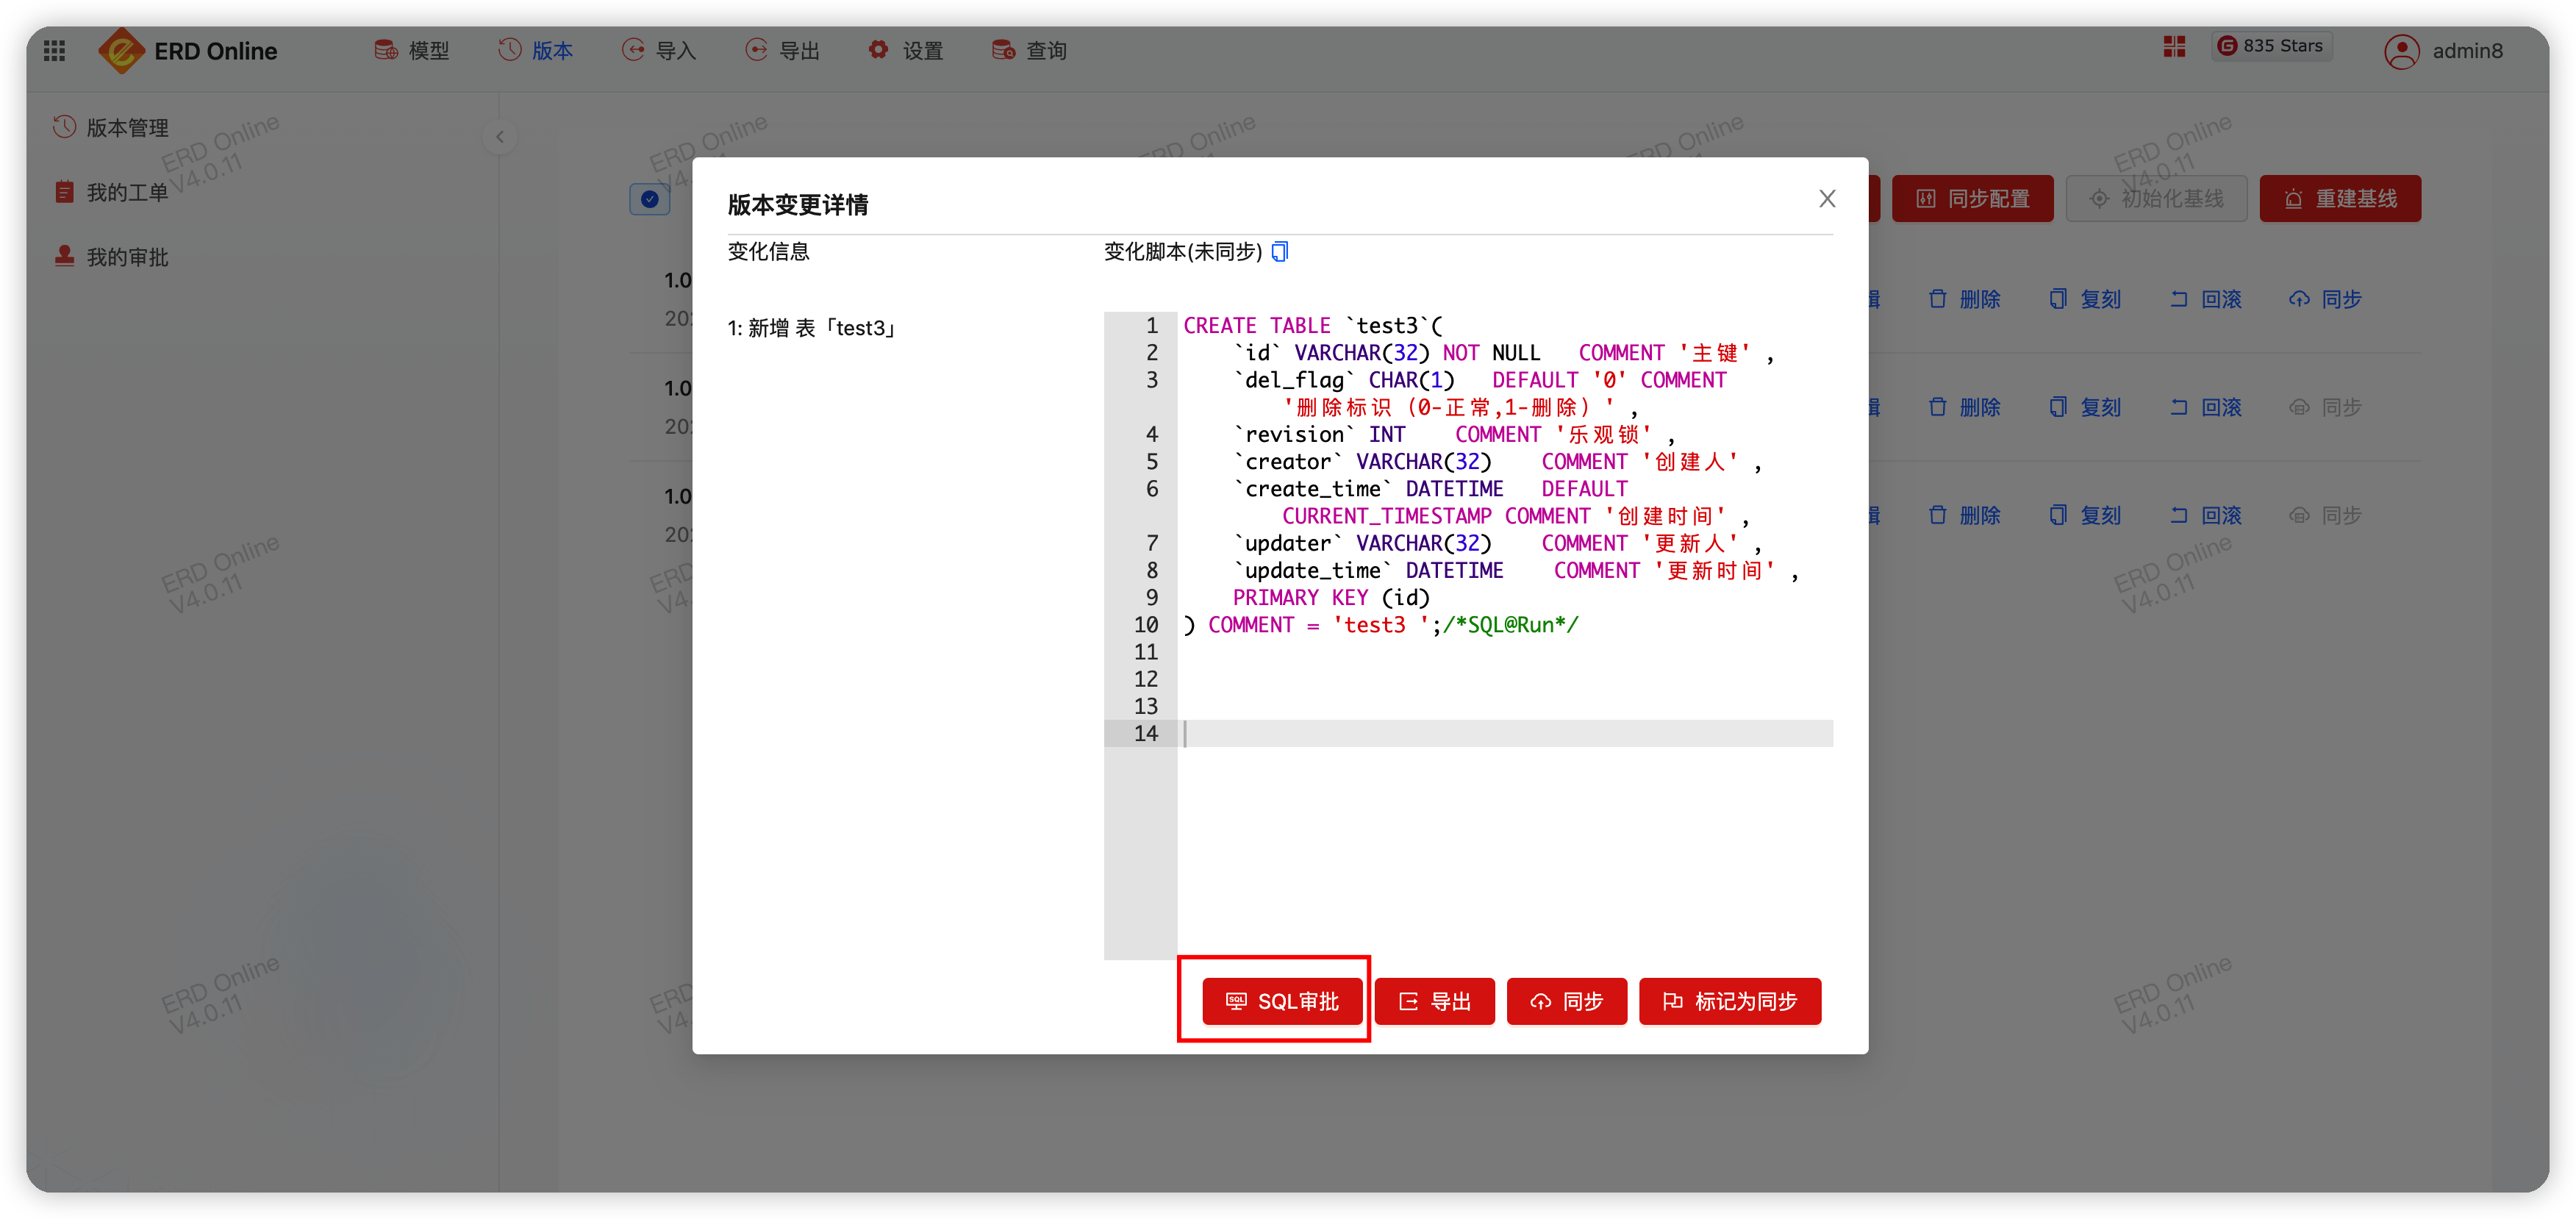Click 删除 in the third version row
The height and width of the screenshot is (1219, 2576).
[1964, 515]
